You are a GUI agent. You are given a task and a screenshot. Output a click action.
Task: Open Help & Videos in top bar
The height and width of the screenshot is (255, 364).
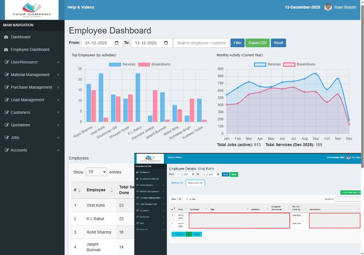(81, 7)
